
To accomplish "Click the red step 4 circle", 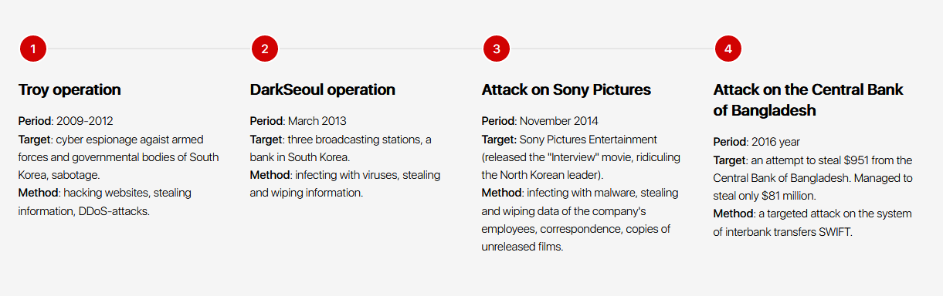I will pyautogui.click(x=728, y=49).
